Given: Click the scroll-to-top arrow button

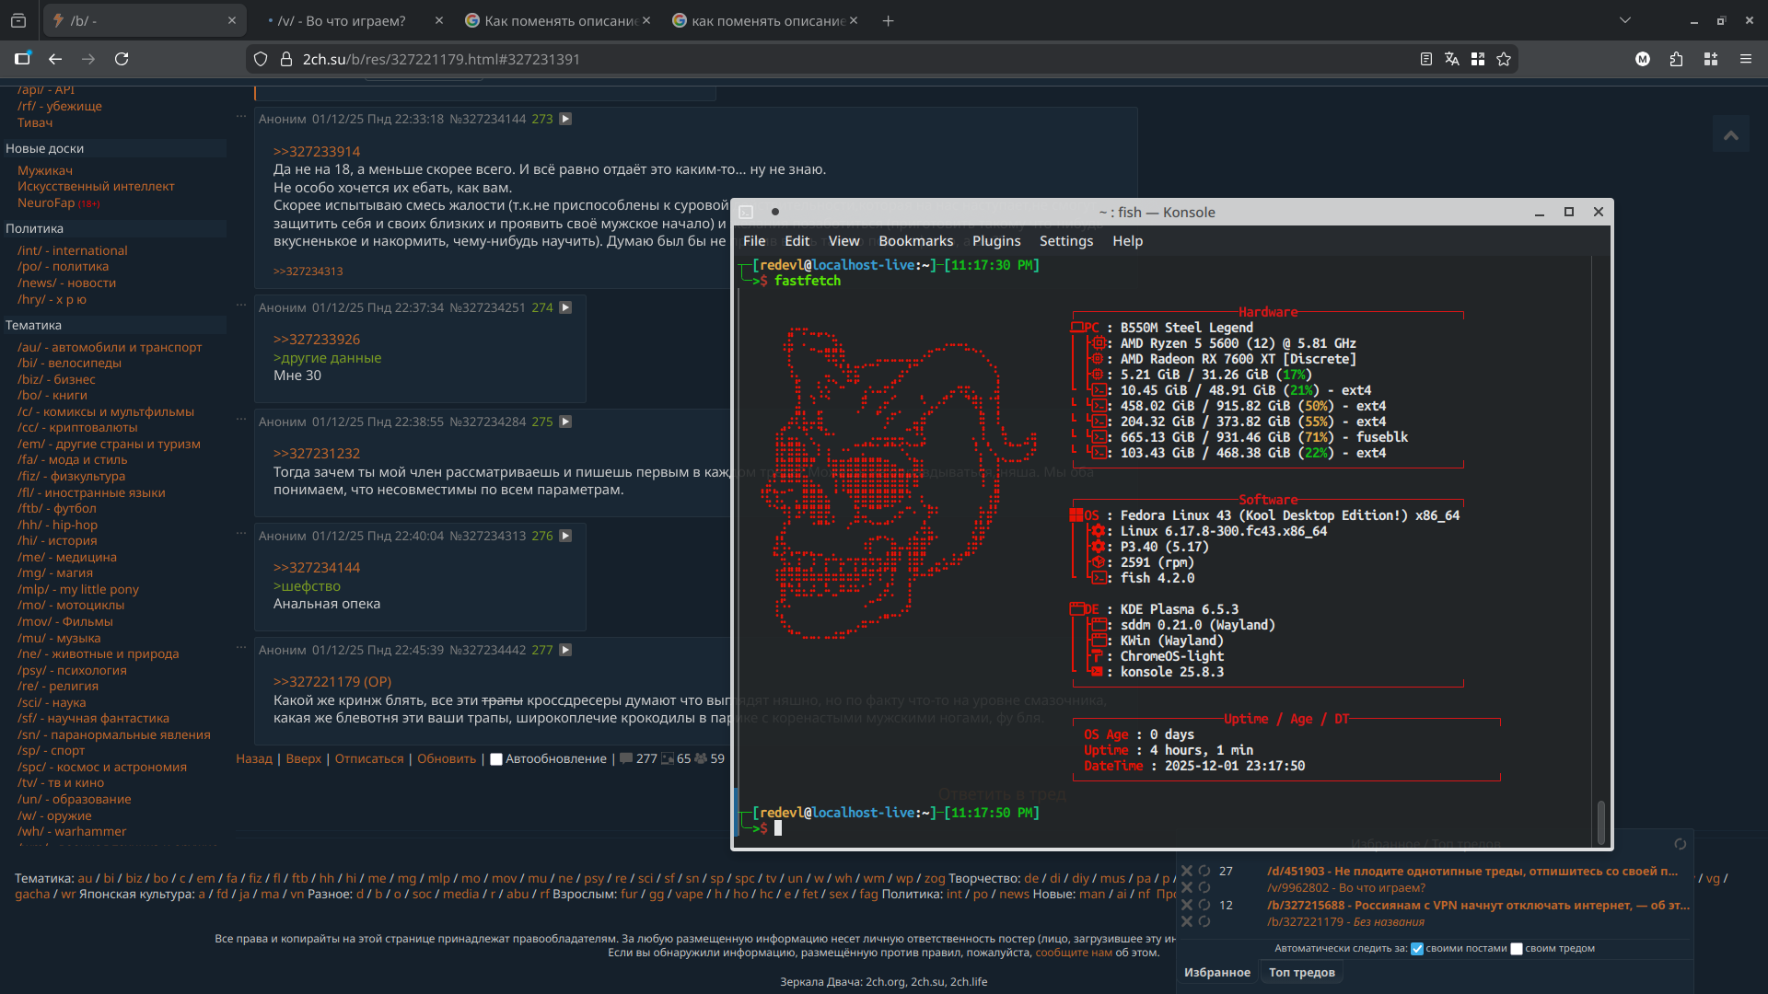Looking at the screenshot, I should 1731,136.
